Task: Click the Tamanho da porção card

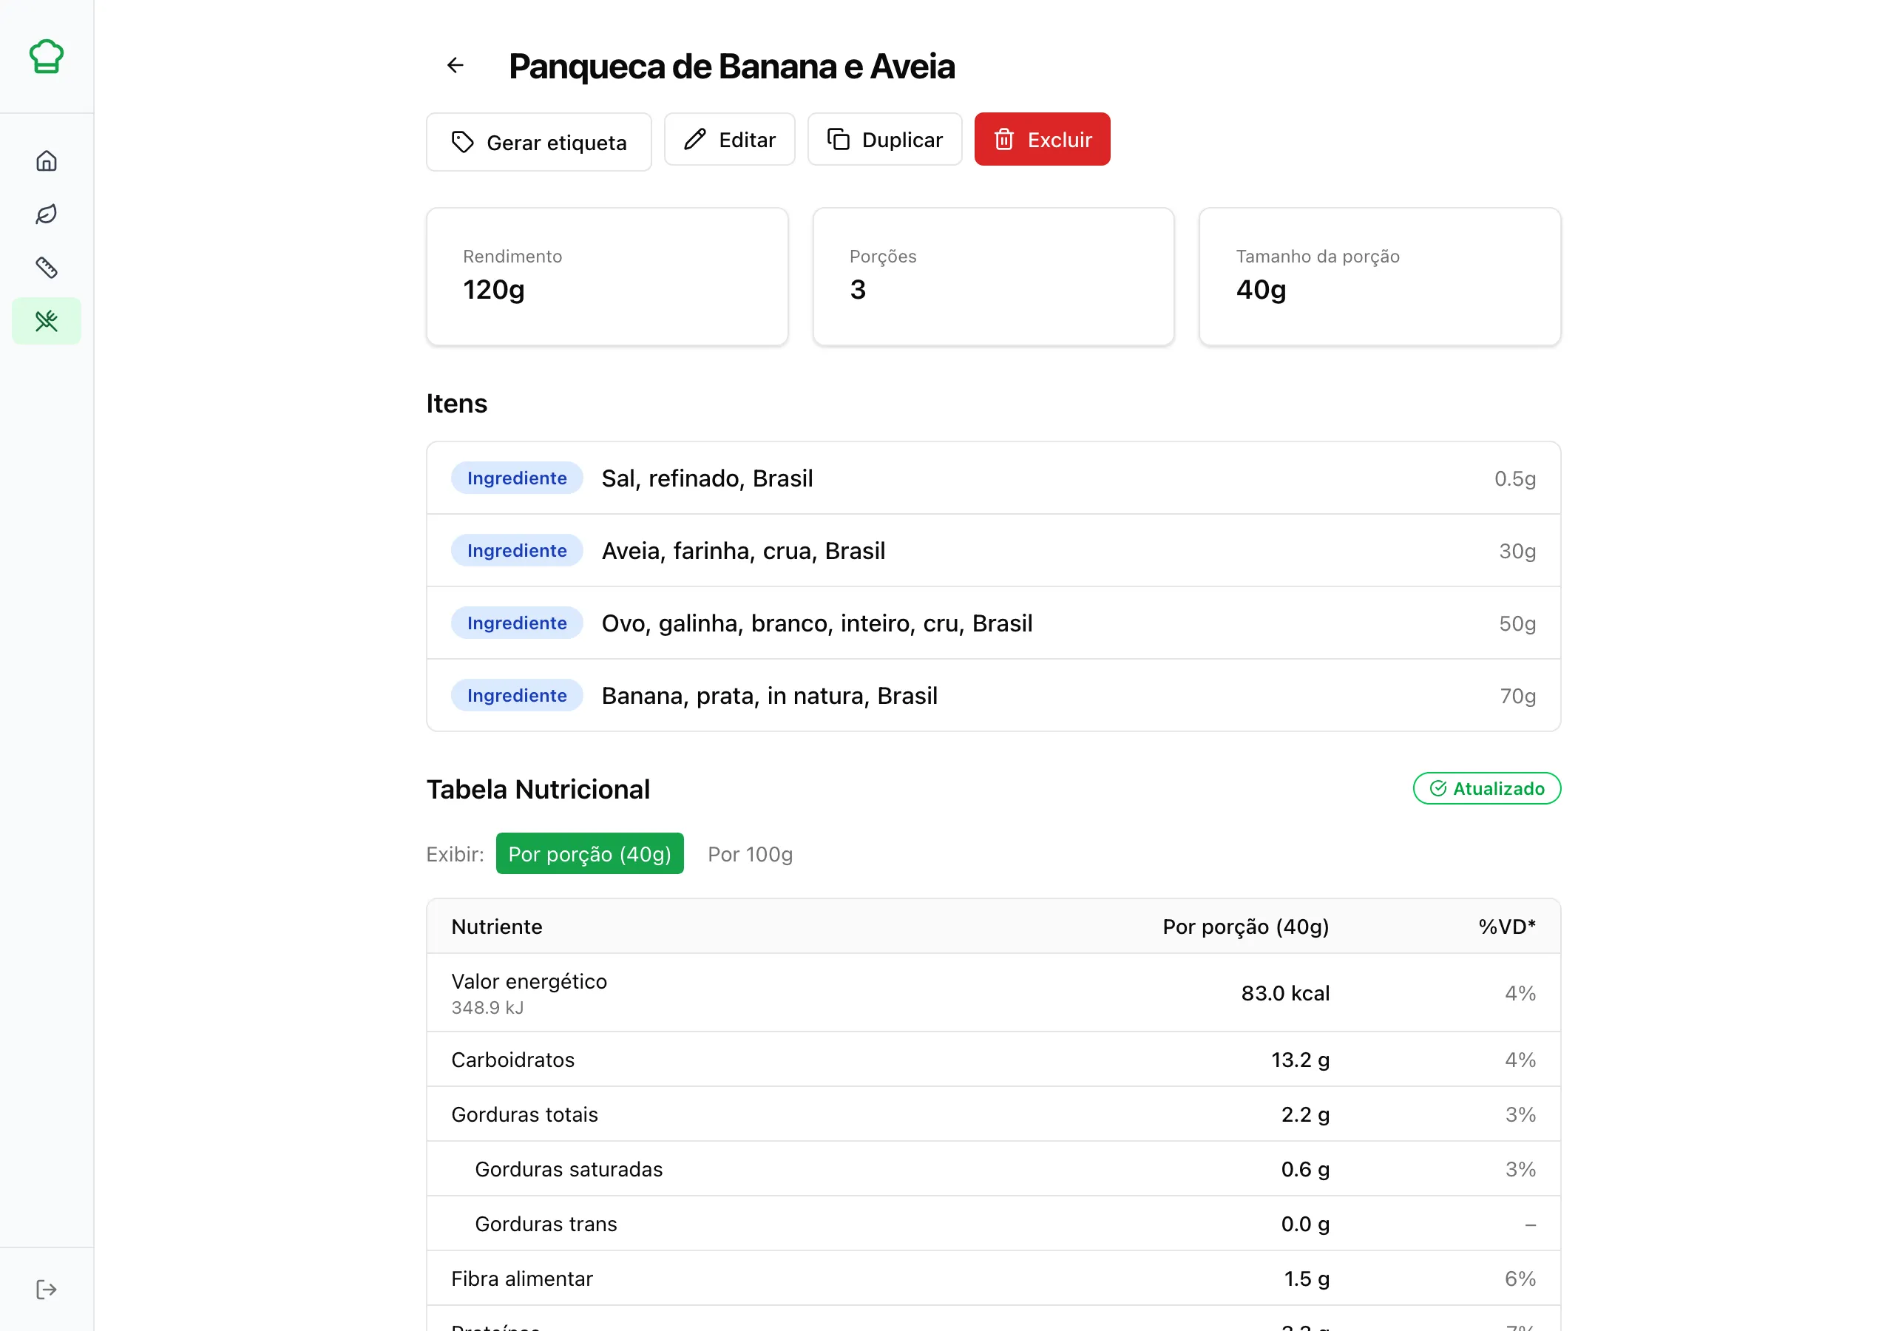Action: (1378, 277)
